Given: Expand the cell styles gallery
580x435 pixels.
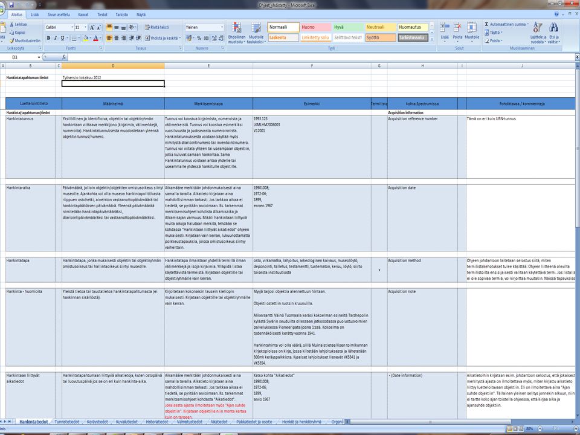Looking at the screenshot, I should pos(432,39).
